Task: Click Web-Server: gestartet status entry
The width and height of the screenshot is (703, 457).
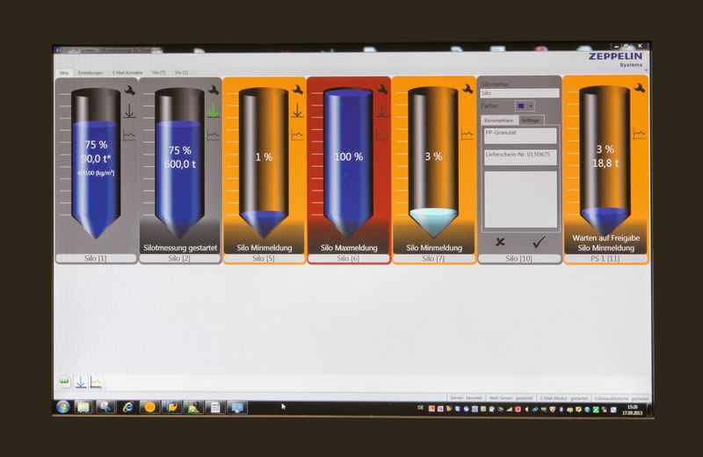Action: (511, 398)
